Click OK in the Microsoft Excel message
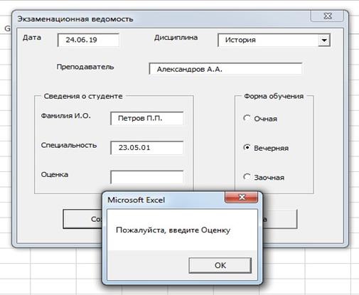The height and width of the screenshot is (295, 359). pos(220,265)
